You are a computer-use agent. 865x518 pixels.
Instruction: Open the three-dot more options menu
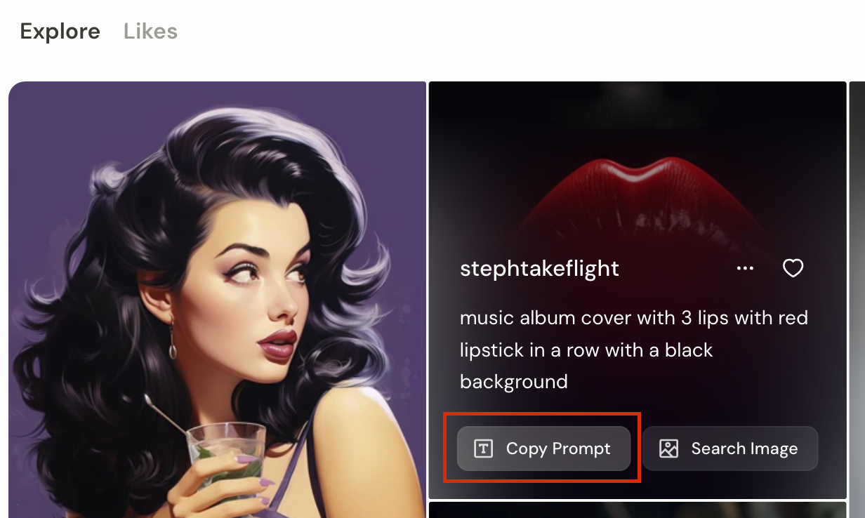coord(745,268)
